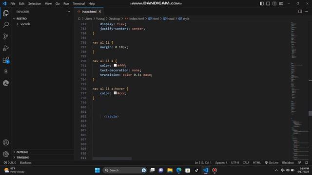Open Source Control view
This screenshot has height=175, width=312.
(x=6, y=36)
